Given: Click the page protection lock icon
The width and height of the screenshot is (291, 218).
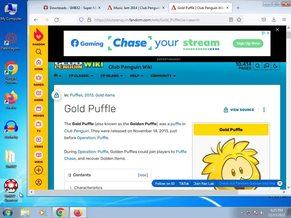Looking at the screenshot, I should click(57, 95).
